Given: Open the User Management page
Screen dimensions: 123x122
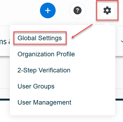Looking at the screenshot, I should coord(44,102).
